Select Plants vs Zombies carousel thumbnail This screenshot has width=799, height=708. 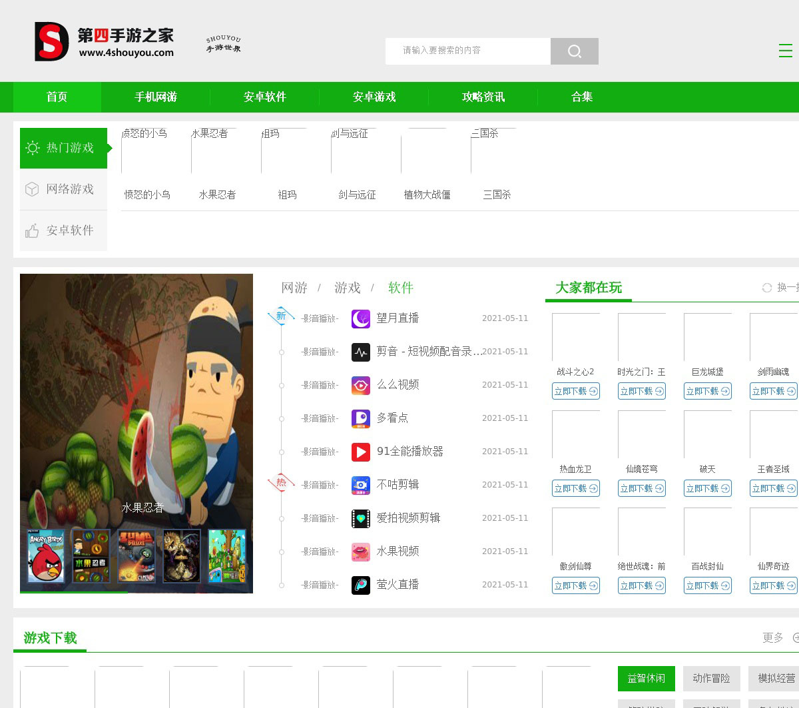(227, 556)
